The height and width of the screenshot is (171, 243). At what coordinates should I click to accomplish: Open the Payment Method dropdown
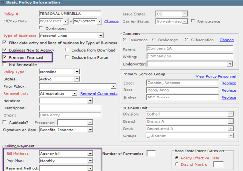coord(90,168)
